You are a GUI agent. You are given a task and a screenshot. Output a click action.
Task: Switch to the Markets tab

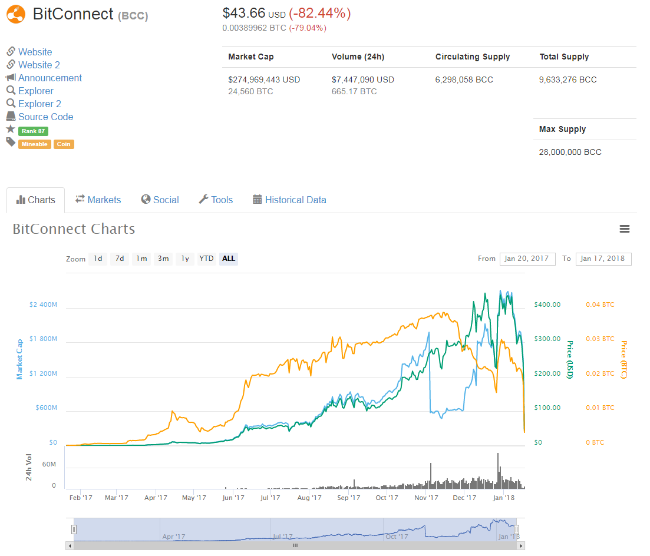coord(98,200)
